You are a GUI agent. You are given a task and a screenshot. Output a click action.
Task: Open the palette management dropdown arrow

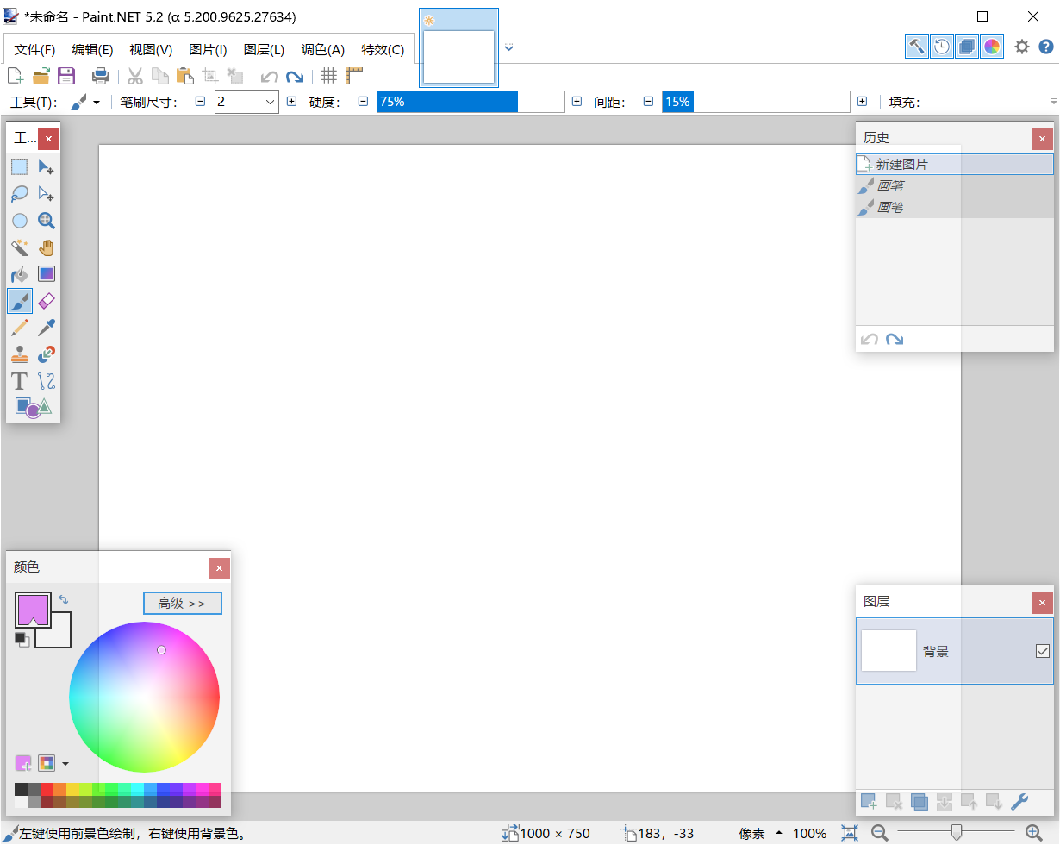[x=65, y=764]
